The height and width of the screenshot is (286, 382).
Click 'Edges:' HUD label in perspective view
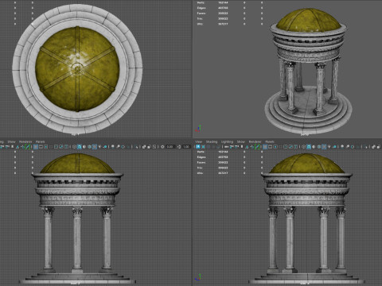point(201,8)
